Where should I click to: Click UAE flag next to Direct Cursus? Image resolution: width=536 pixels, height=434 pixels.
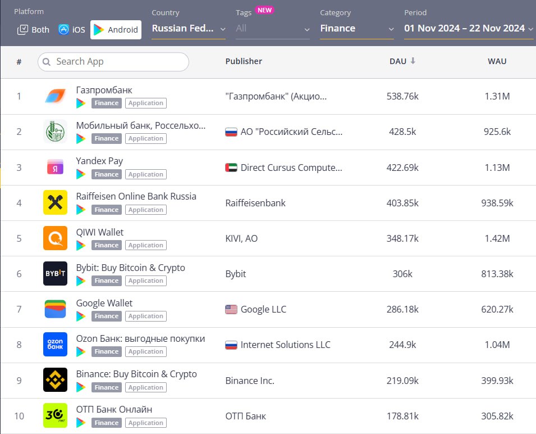[x=231, y=168]
